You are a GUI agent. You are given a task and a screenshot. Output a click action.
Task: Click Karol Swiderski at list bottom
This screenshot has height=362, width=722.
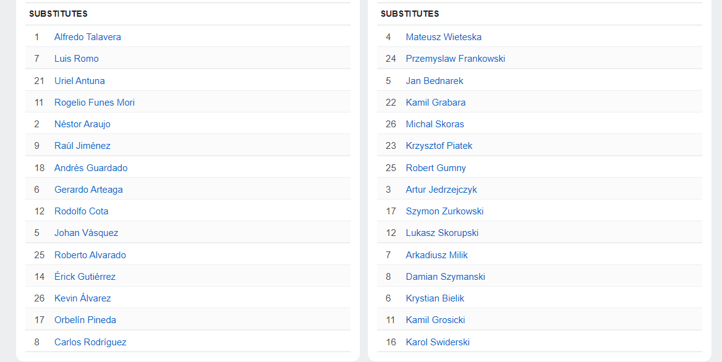438,342
